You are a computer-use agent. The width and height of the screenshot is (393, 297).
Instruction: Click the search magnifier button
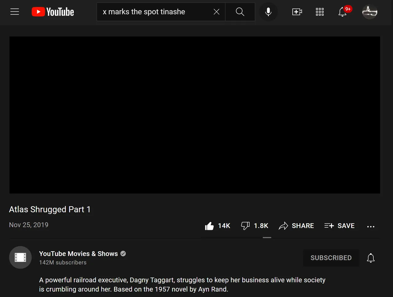point(240,12)
